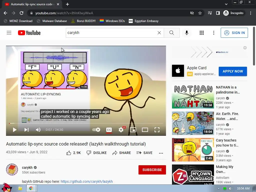Image resolution: width=256 pixels, height=192 pixels.
Task: Reload the page
Action: tap(21, 13)
